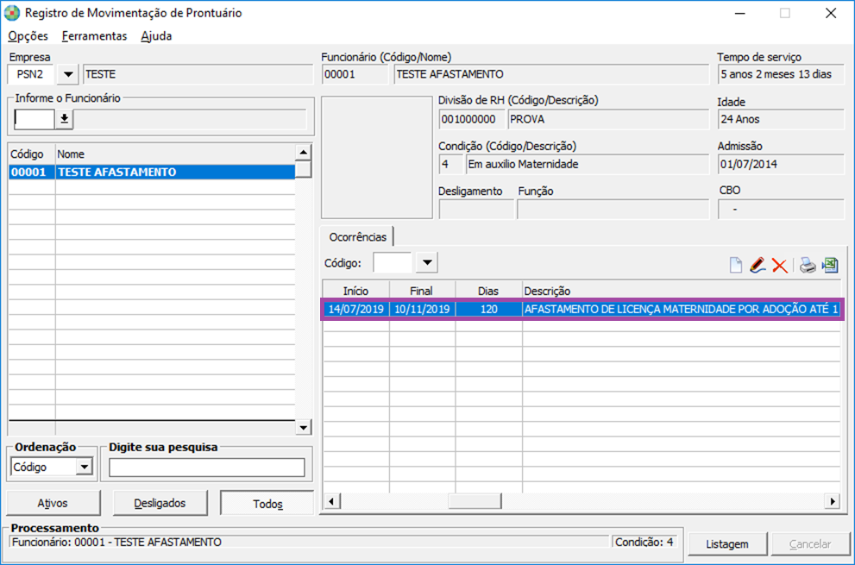Show only Ativos employees
The image size is (855, 565).
(x=53, y=503)
